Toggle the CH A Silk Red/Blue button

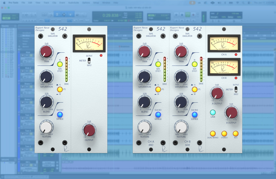point(158,115)
